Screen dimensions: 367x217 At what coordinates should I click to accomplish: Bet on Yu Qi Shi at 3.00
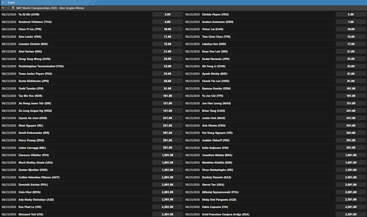pos(167,15)
